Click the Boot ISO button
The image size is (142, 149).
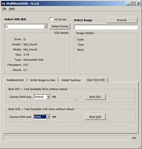click(95, 97)
